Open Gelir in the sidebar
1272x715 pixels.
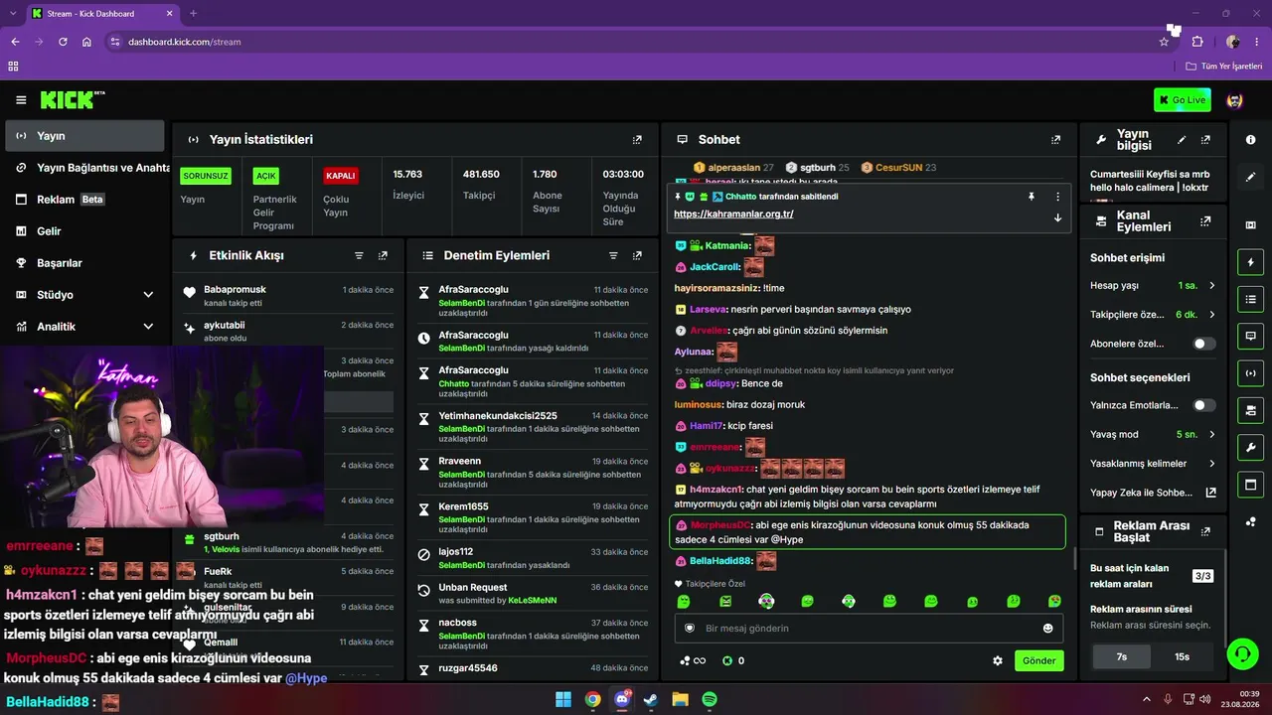coord(84,231)
